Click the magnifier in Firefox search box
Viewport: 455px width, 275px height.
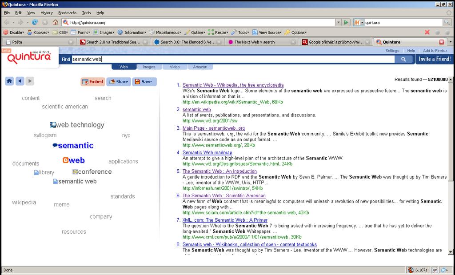tap(447, 22)
